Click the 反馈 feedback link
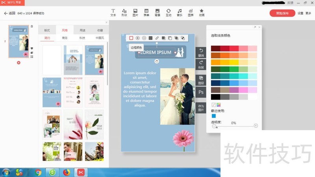 [x=290, y=3]
